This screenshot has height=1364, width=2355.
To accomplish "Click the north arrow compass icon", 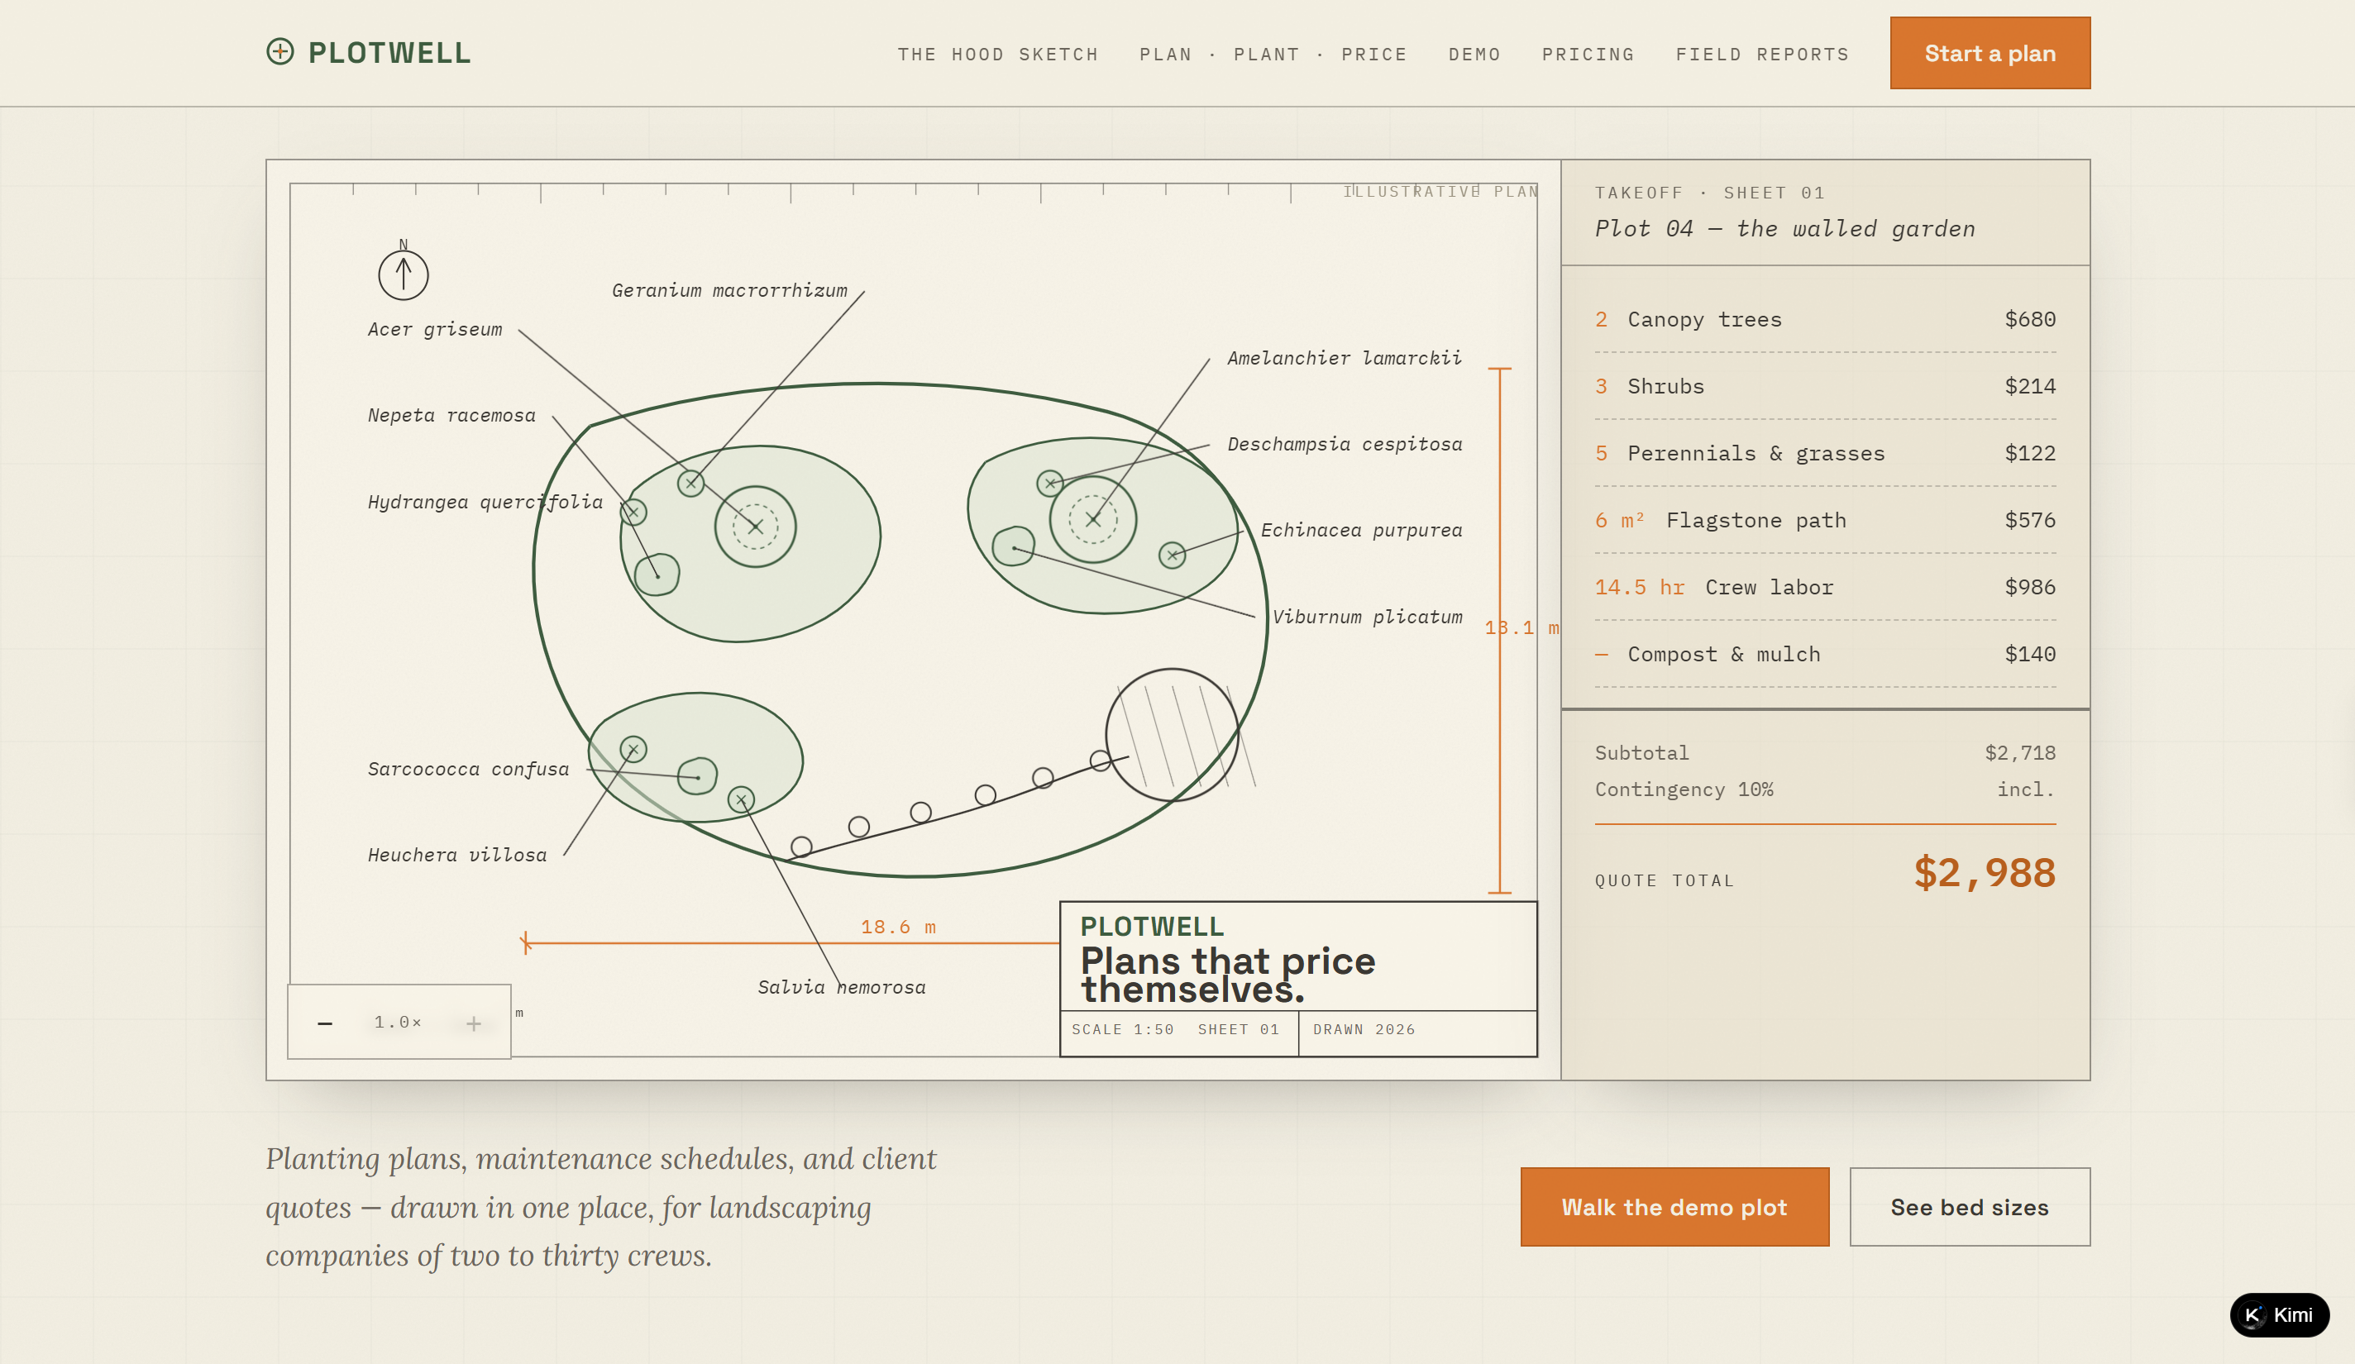I will click(403, 272).
